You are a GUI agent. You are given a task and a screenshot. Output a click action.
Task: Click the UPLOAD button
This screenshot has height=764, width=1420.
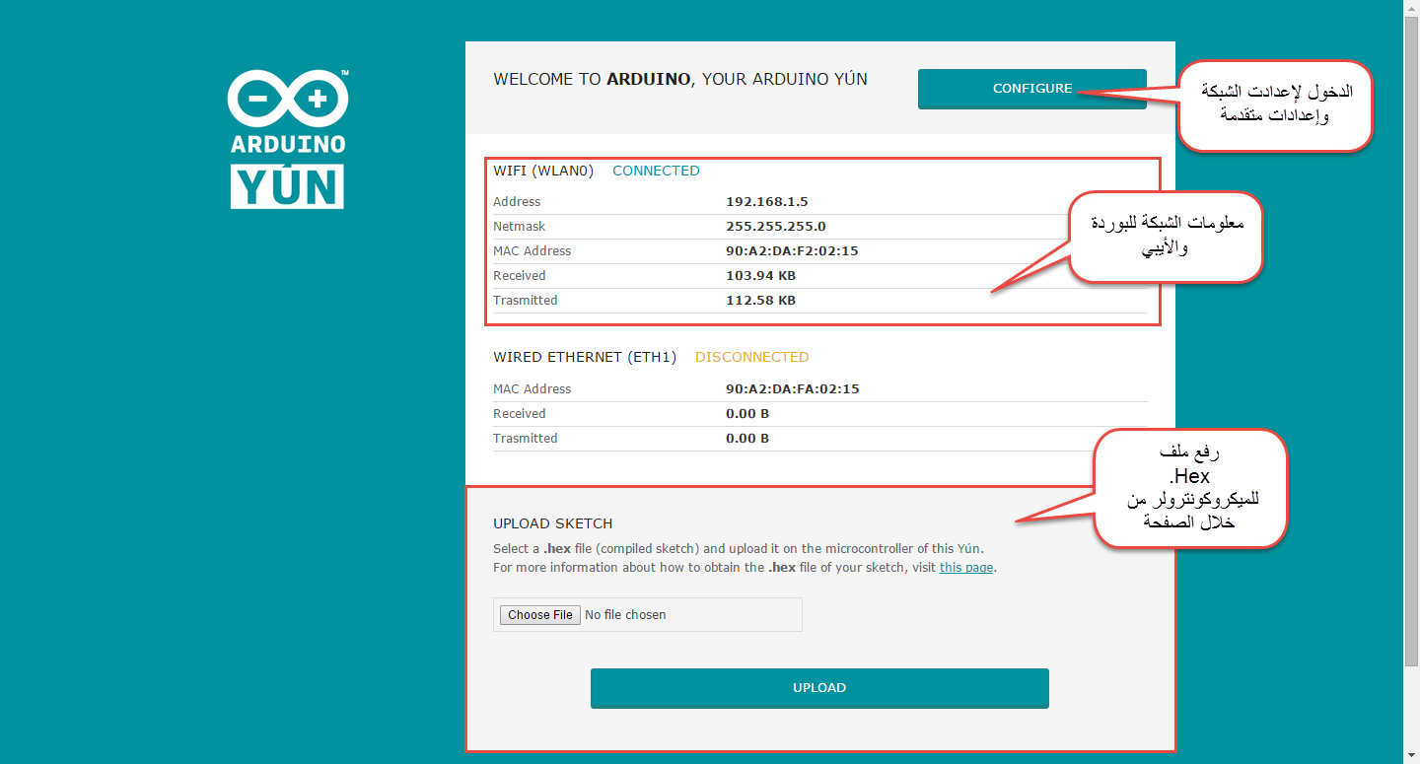pyautogui.click(x=819, y=688)
